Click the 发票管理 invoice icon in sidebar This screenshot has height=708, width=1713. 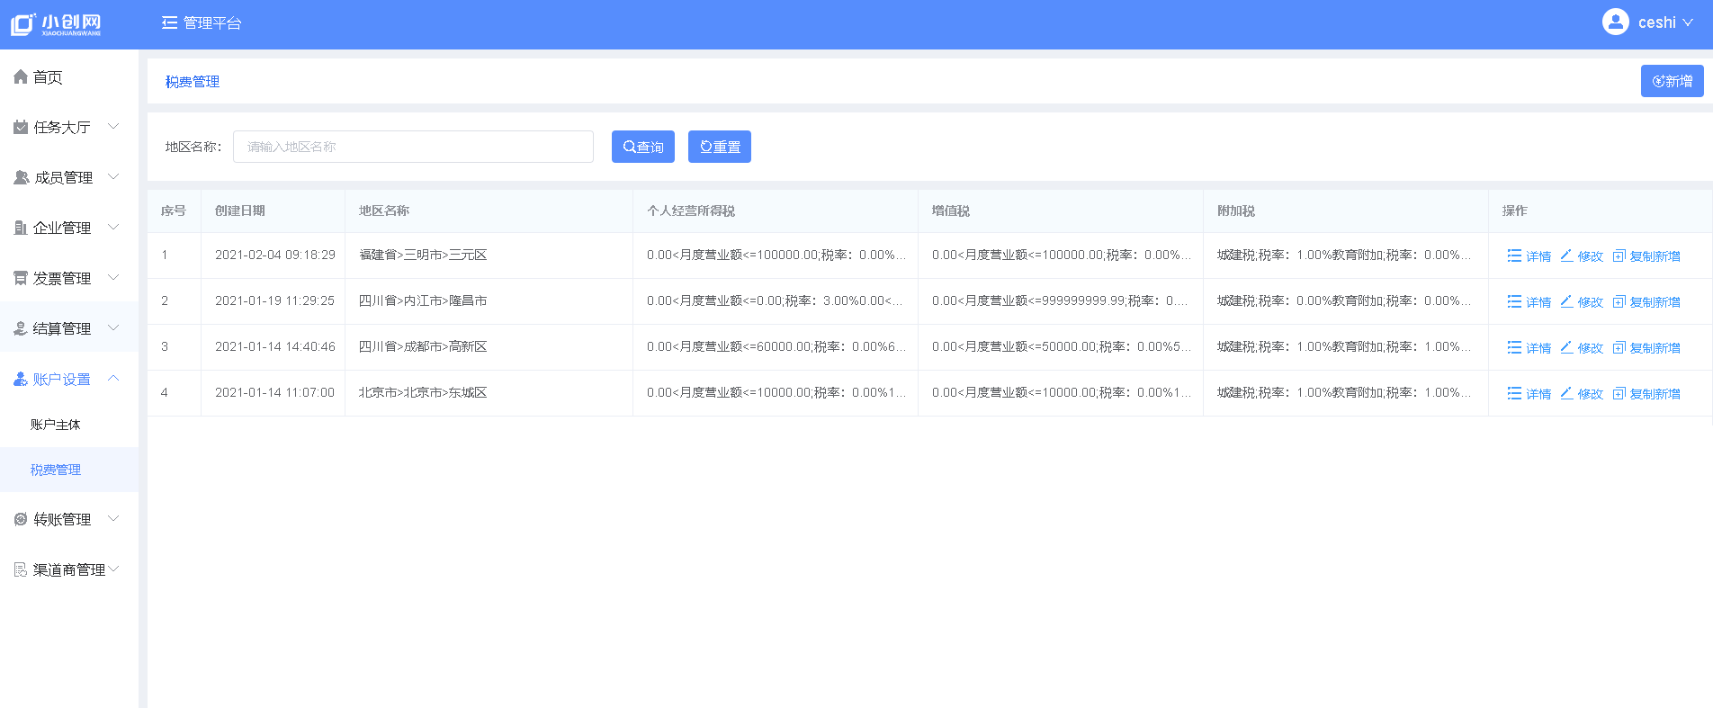tap(21, 279)
